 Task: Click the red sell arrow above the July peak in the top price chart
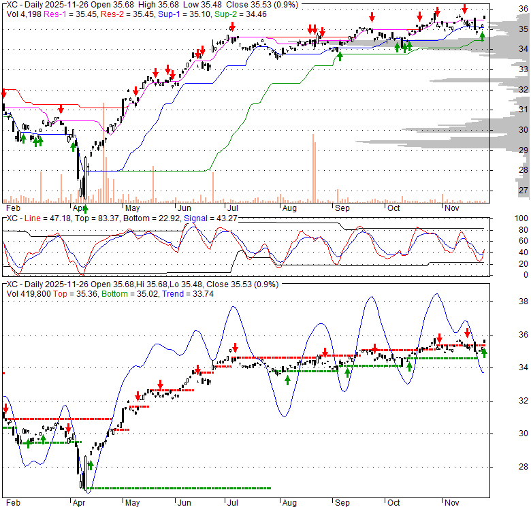pyautogui.click(x=232, y=27)
